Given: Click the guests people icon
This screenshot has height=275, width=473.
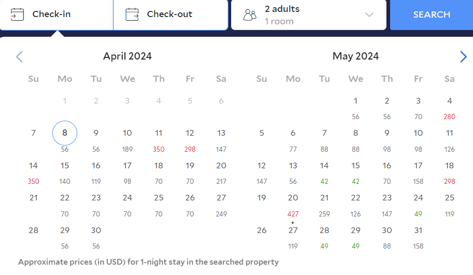Looking at the screenshot, I should click(250, 15).
